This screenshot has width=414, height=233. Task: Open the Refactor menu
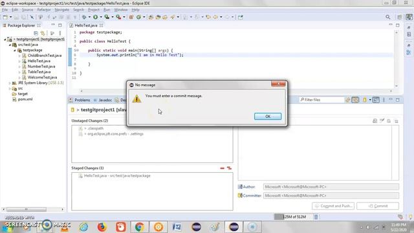click(44, 10)
